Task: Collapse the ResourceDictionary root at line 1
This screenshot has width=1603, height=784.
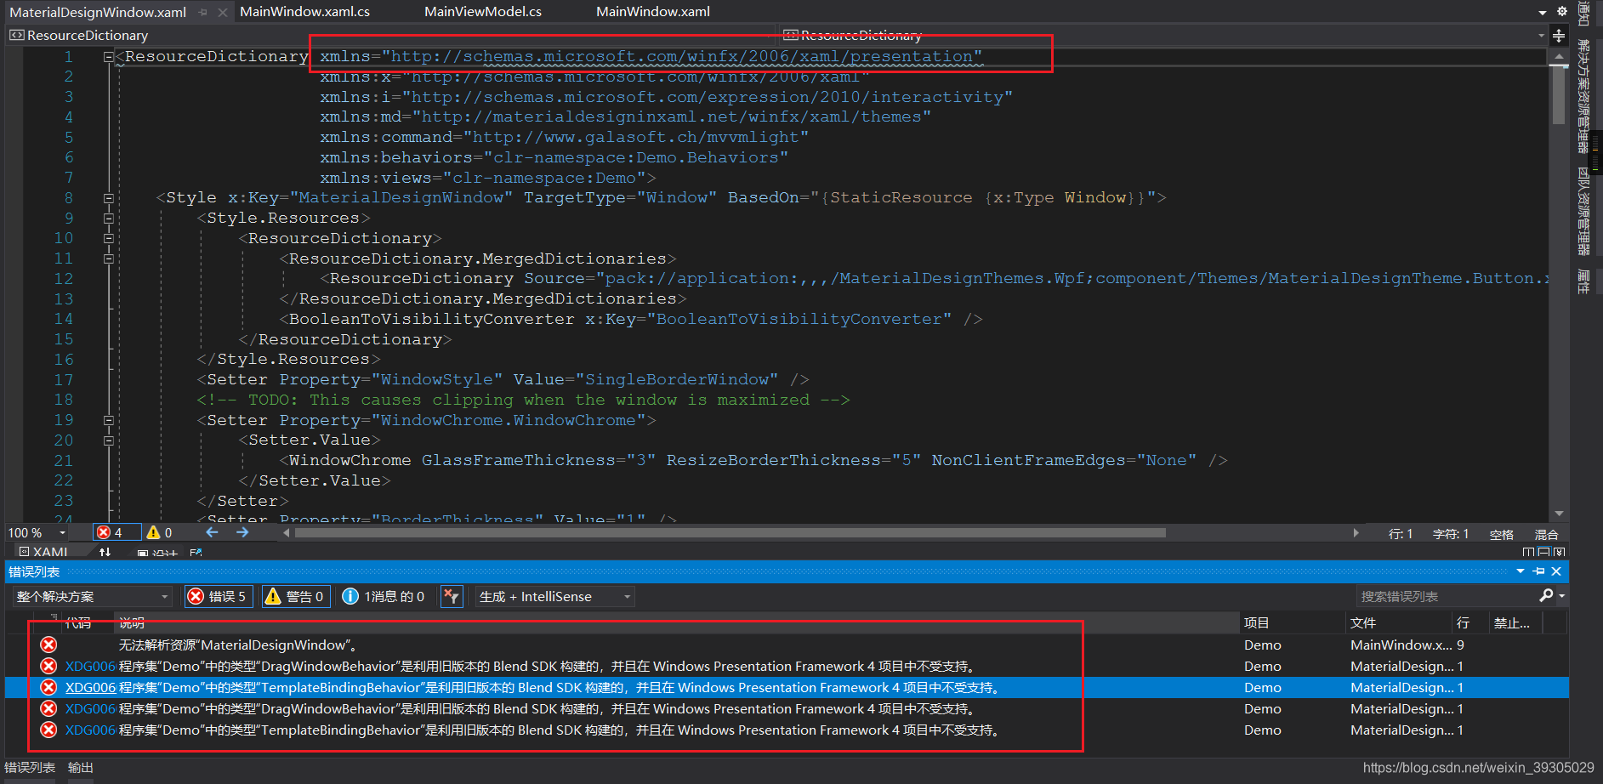Action: click(109, 57)
